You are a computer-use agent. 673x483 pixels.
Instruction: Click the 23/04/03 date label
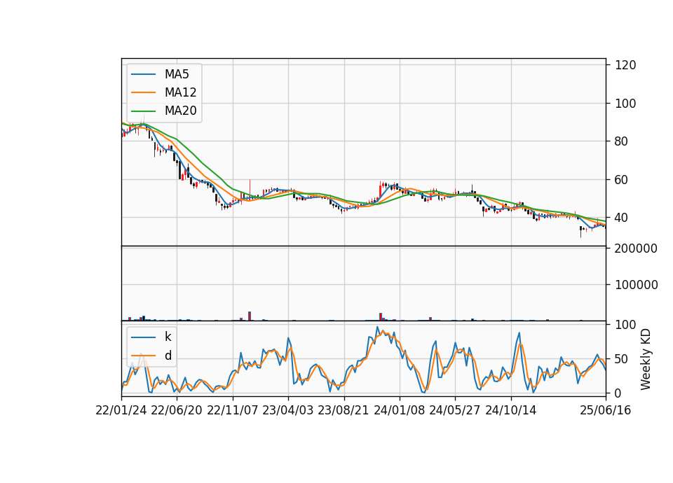[288, 411]
